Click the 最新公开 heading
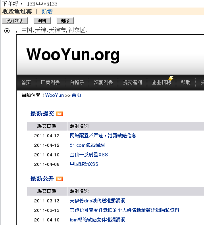204x225 pixels. [x=42, y=179]
